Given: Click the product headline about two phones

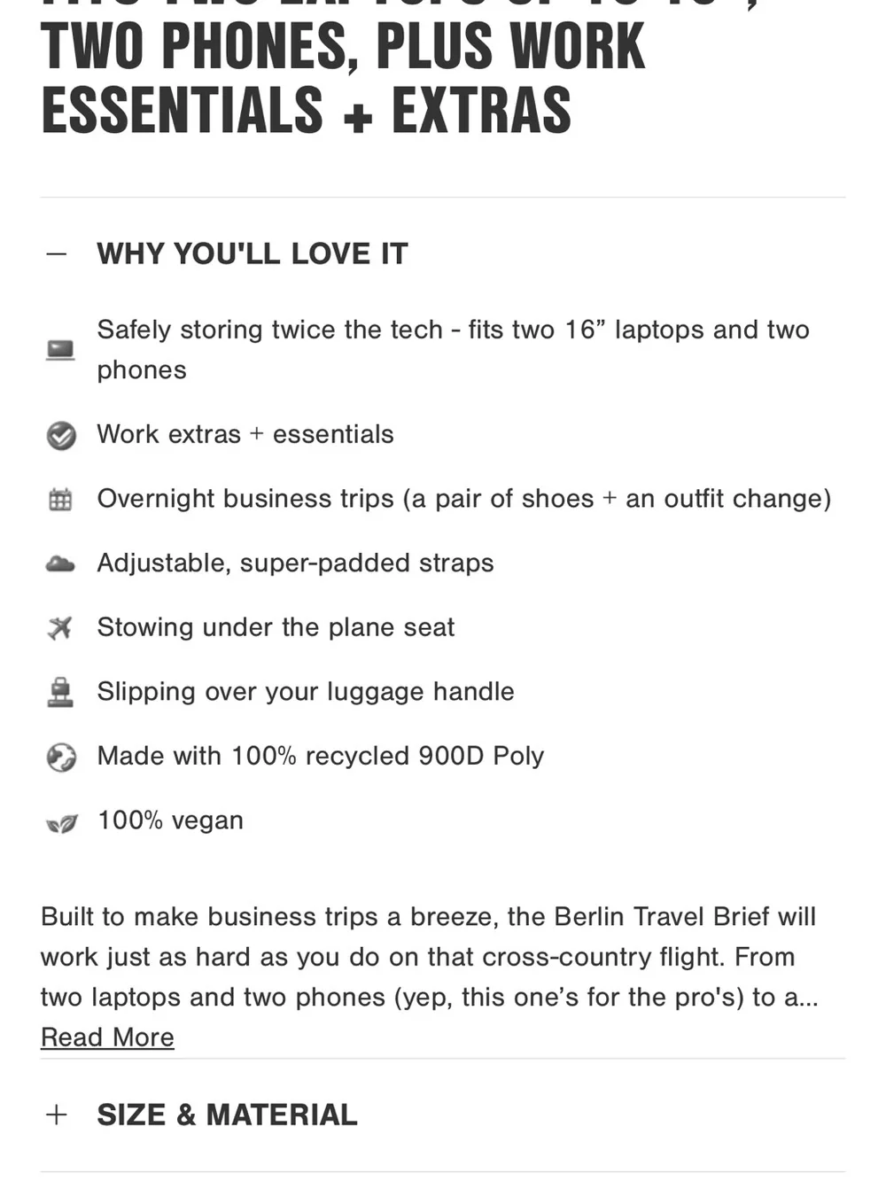Looking at the screenshot, I should coord(343,69).
